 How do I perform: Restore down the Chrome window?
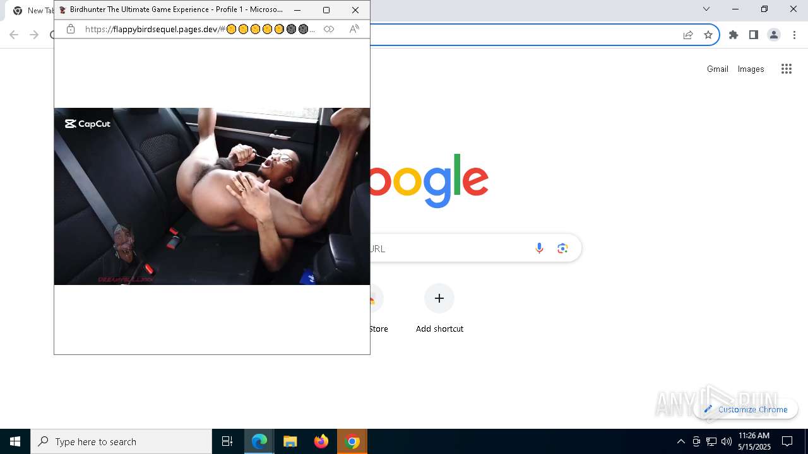point(764,9)
